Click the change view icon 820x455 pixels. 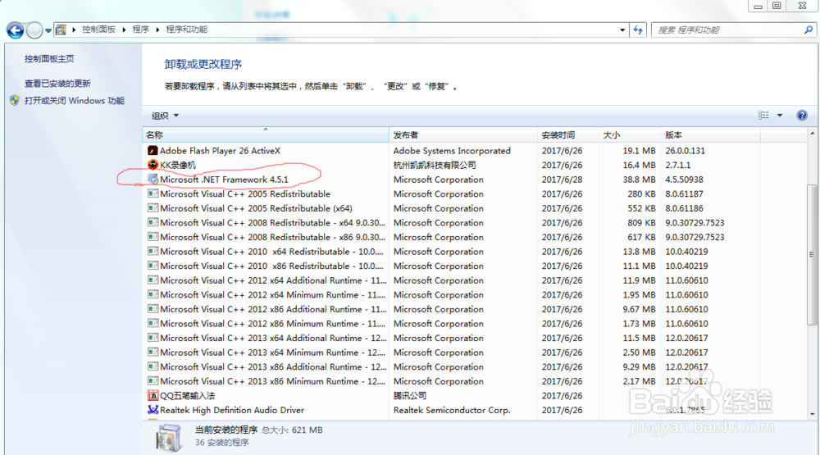763,115
